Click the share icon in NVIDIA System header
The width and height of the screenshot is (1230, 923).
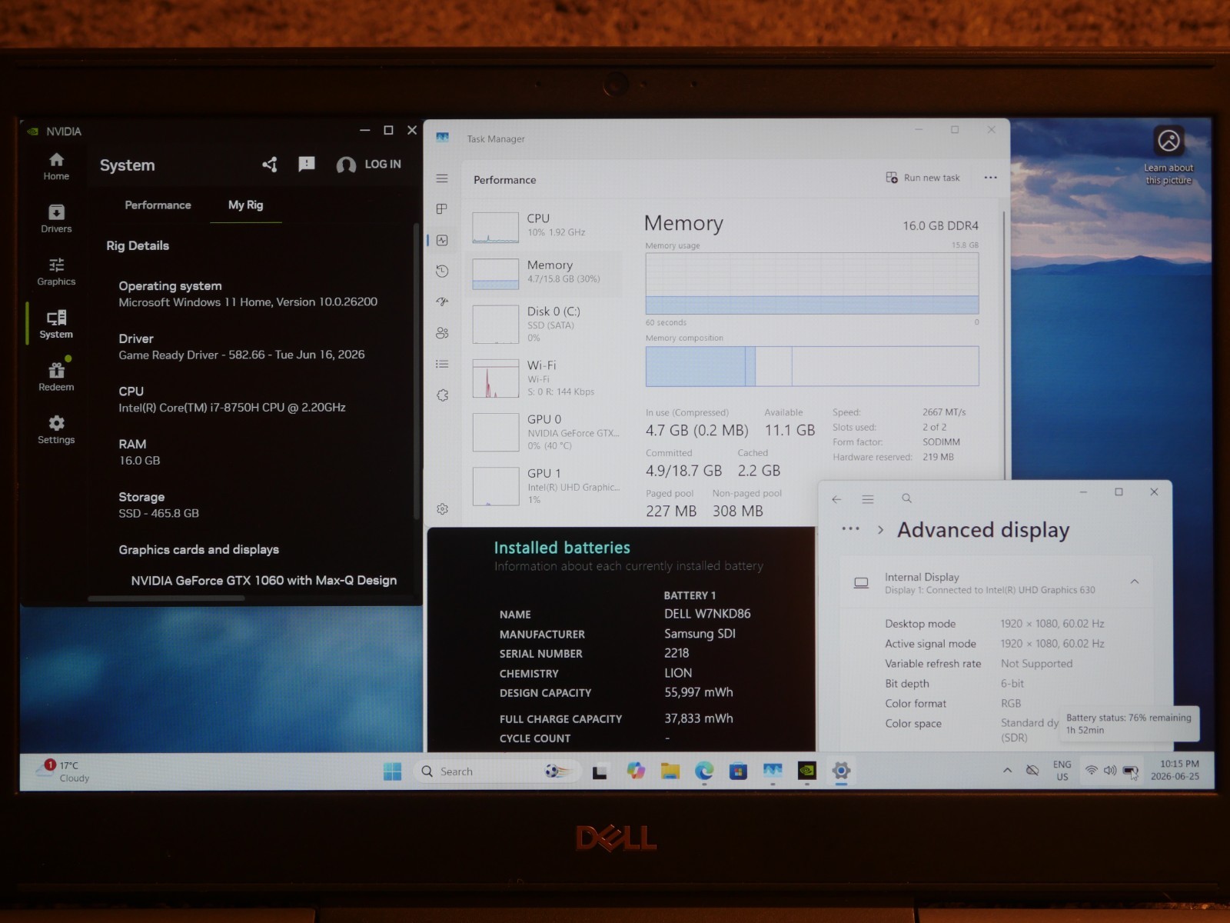(x=270, y=164)
